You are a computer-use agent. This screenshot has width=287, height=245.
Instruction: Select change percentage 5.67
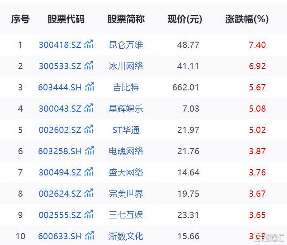pos(257,87)
